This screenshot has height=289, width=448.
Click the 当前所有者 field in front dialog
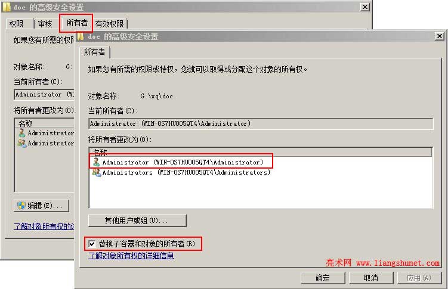pos(261,124)
